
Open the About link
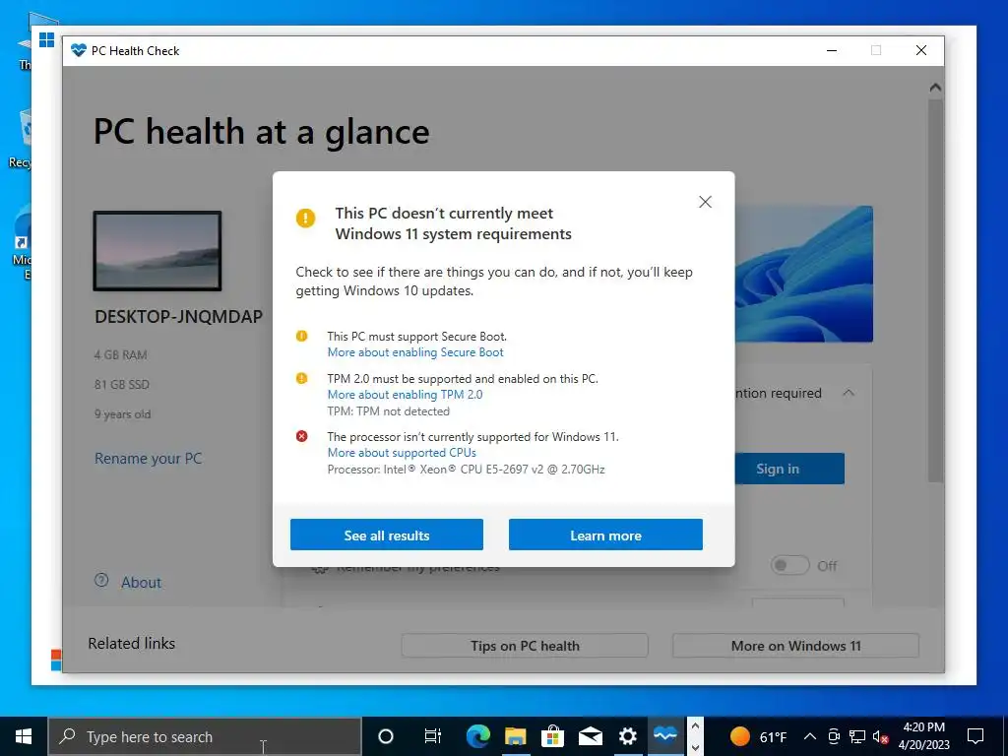click(x=142, y=583)
